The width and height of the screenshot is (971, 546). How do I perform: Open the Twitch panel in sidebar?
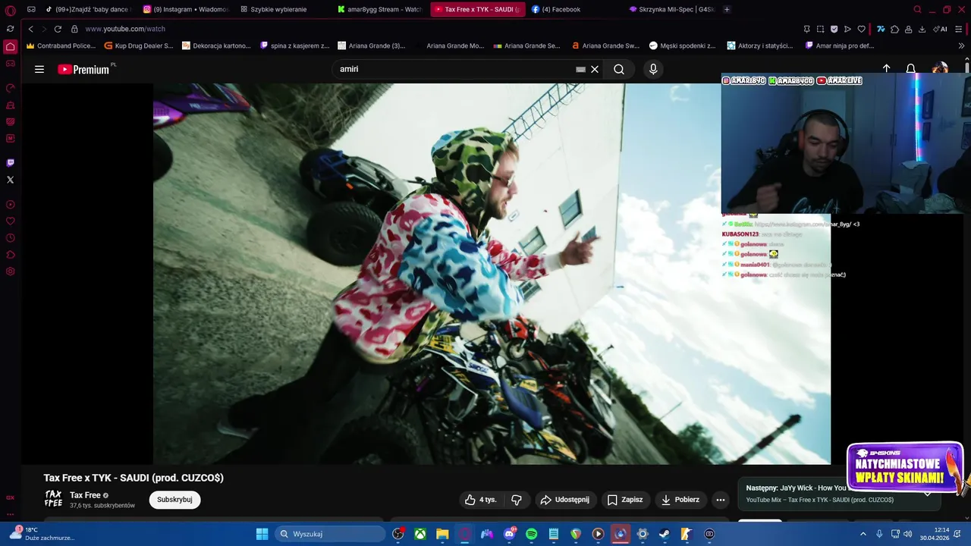click(x=10, y=162)
